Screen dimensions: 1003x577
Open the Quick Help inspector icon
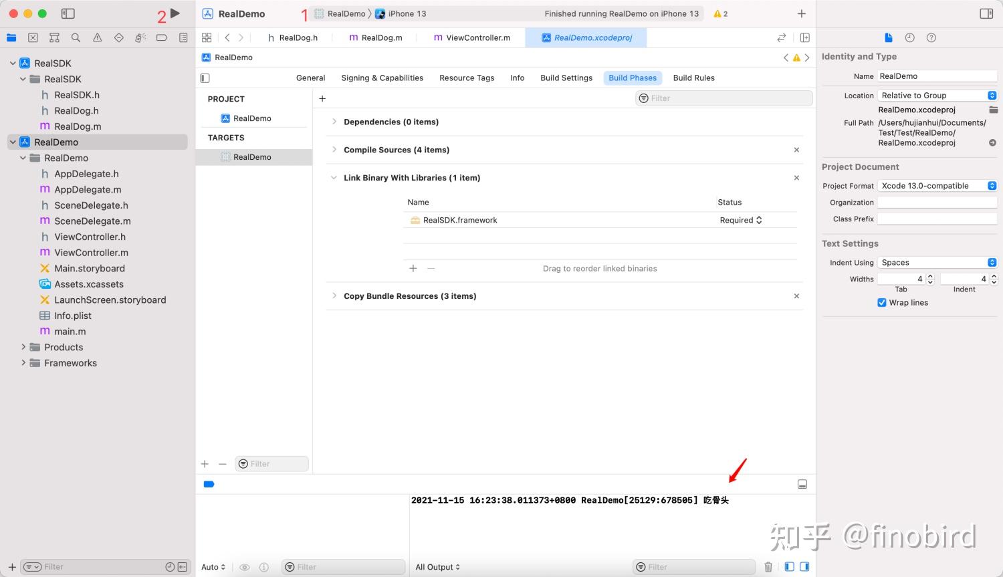[931, 38]
